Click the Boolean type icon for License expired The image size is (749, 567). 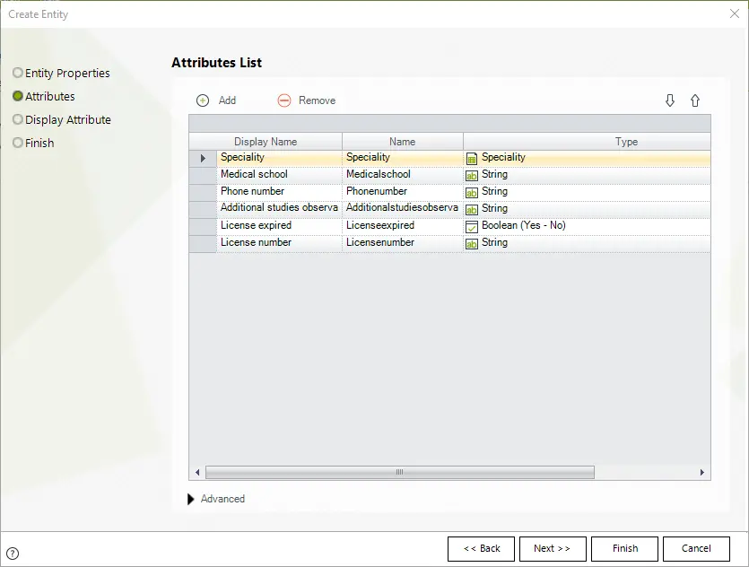click(472, 227)
